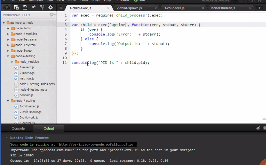
Task: Click the 'load average' output line
Action: pyautogui.click(x=89, y=161)
